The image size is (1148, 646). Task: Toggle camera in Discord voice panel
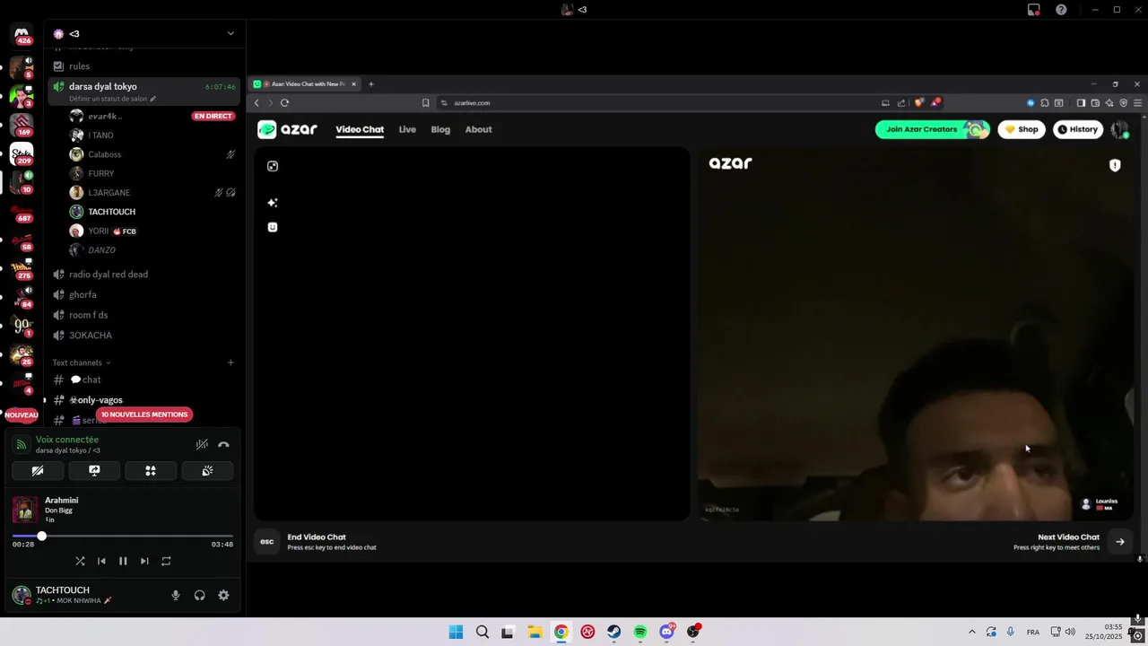tap(38, 471)
